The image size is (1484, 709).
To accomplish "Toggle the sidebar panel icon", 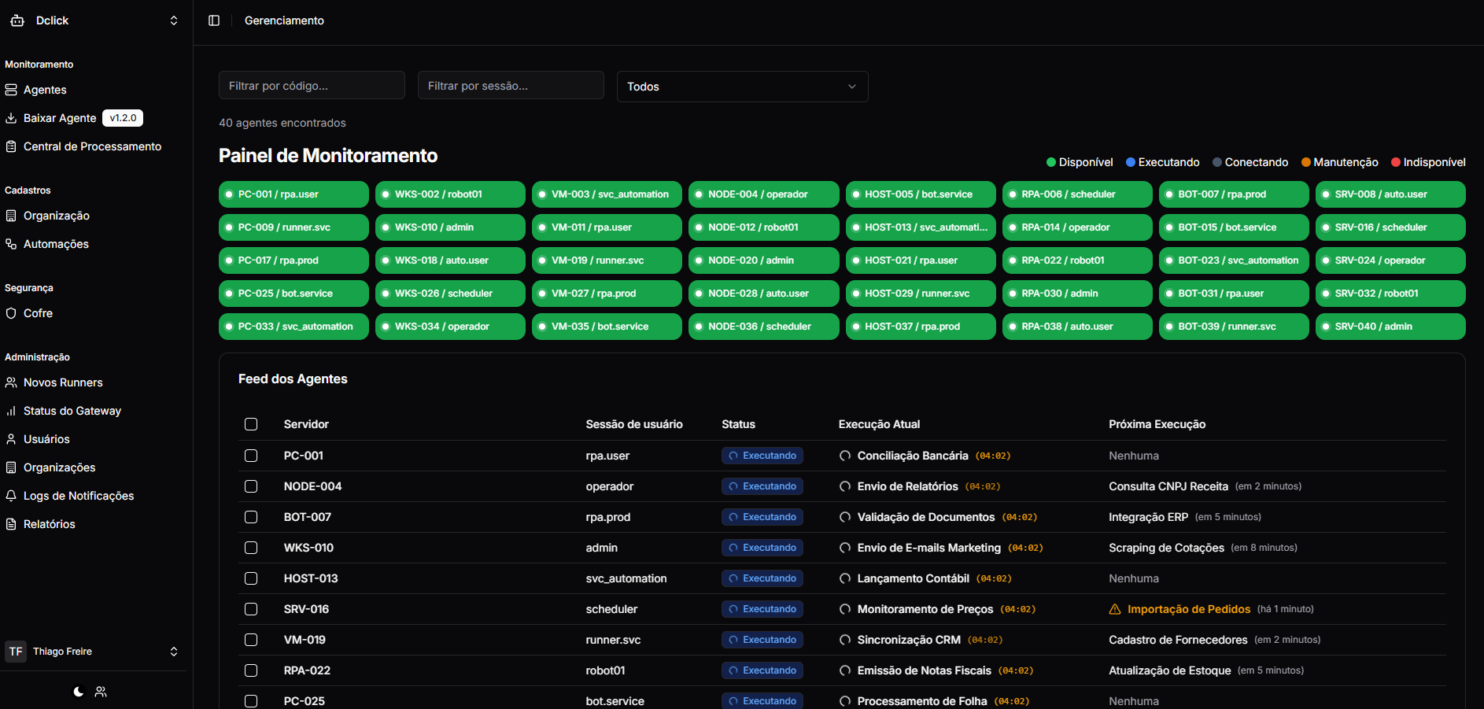I will [x=214, y=20].
